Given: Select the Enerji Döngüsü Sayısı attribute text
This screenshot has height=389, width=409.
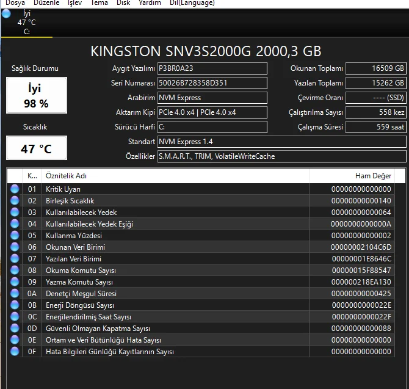Looking at the screenshot, I should coord(80,305).
